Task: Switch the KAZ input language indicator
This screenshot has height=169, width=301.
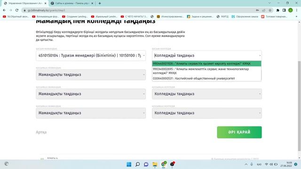Action: point(259,164)
